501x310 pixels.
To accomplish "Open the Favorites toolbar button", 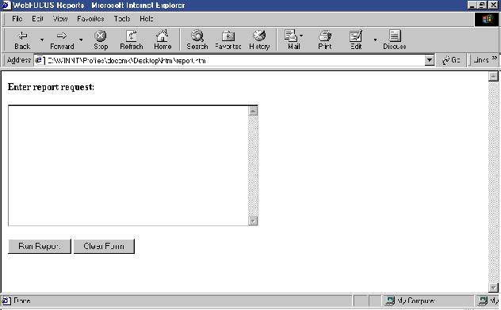I will [228, 40].
